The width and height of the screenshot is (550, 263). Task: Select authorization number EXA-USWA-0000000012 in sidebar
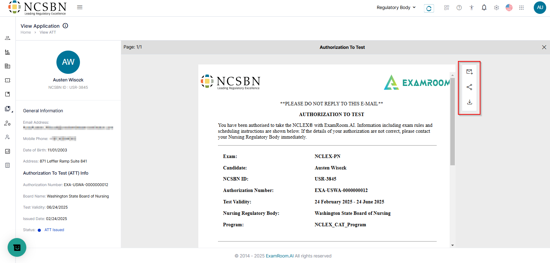coord(86,185)
